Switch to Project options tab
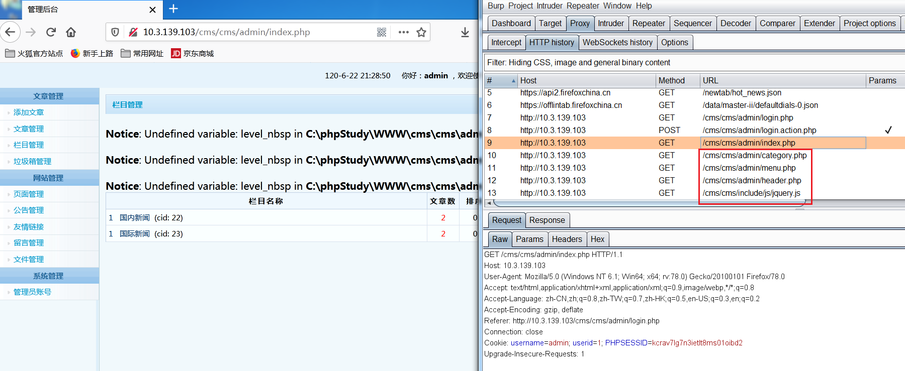 tap(870, 24)
